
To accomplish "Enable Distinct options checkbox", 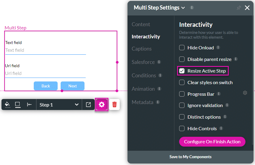I will click(x=182, y=117).
